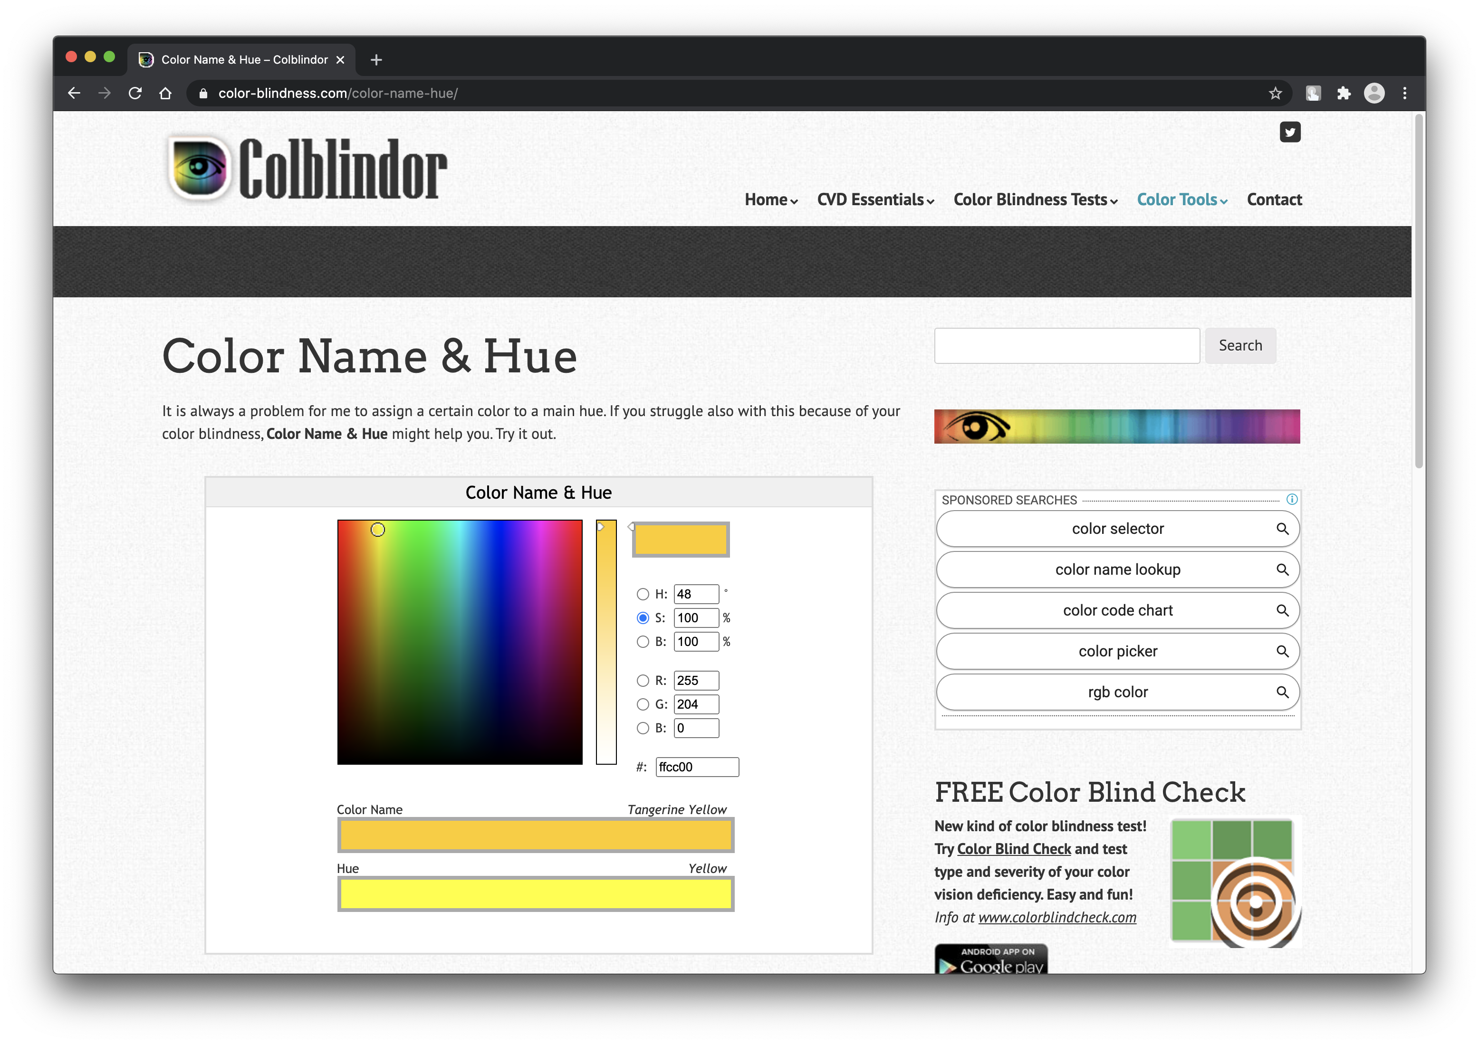Click inside the color gradient picker square
The width and height of the screenshot is (1479, 1044).
click(460, 642)
